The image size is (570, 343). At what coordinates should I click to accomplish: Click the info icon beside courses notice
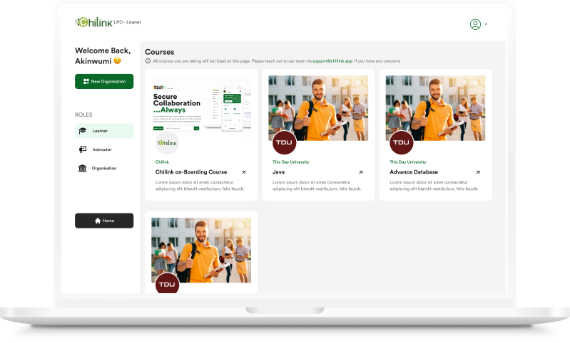148,61
